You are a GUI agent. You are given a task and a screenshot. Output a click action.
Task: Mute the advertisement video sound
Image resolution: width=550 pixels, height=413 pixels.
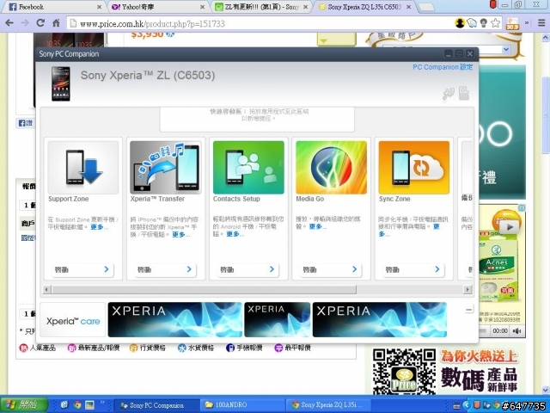tap(516, 330)
